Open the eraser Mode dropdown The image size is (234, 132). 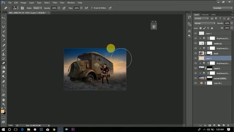(38, 8)
